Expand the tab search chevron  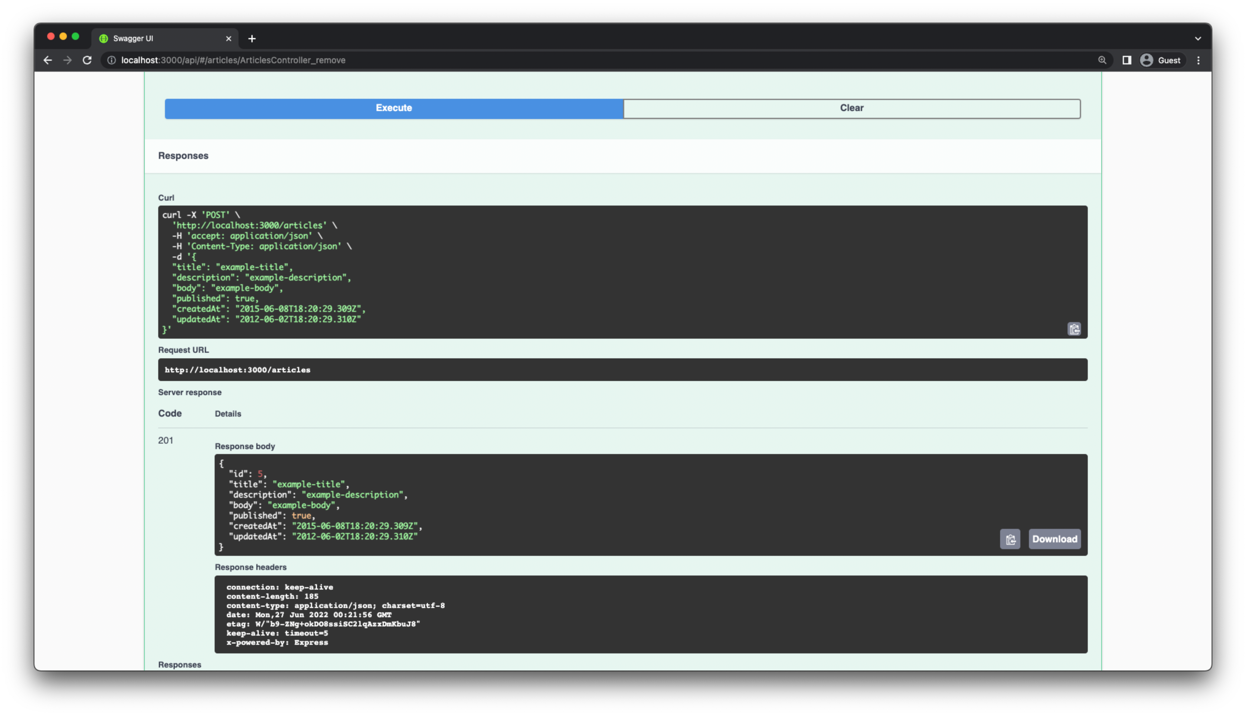[1198, 38]
